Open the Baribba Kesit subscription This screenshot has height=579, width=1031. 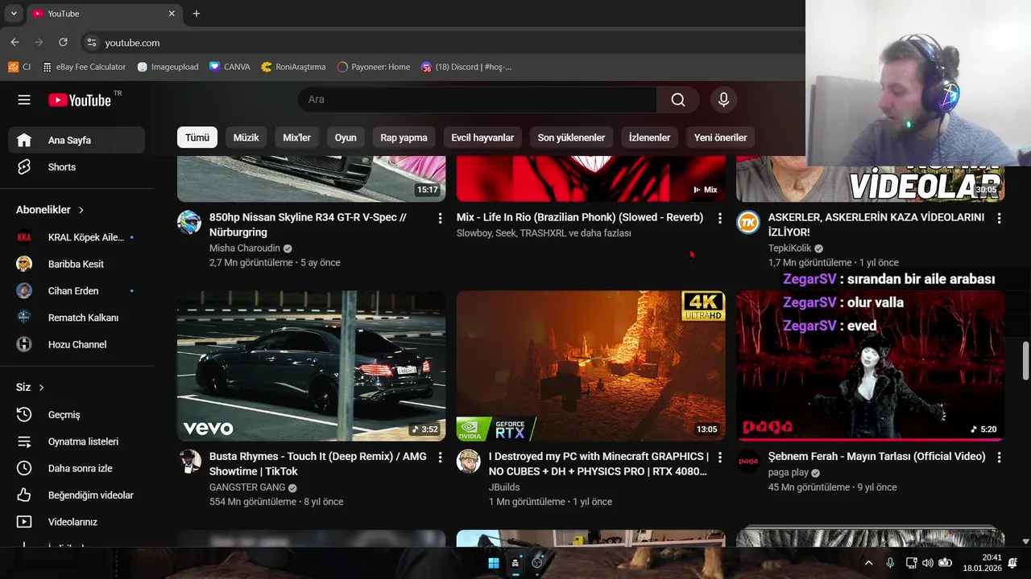point(77,264)
